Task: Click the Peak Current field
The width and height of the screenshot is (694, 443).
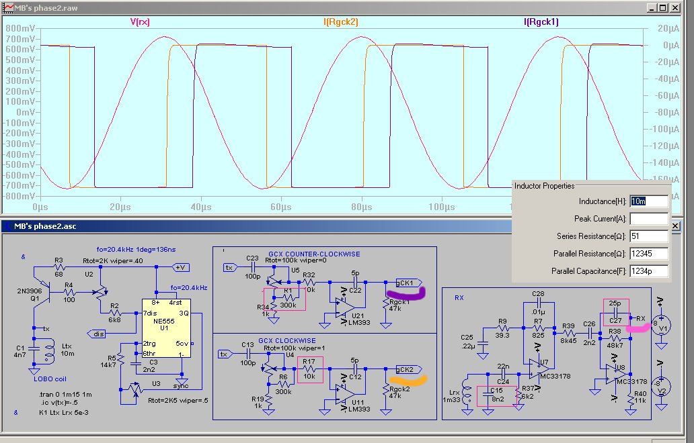Action: point(649,219)
